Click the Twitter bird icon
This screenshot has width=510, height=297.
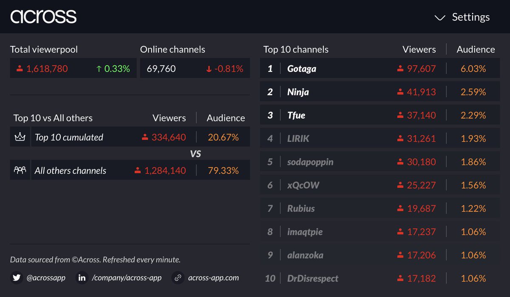[x=17, y=278]
